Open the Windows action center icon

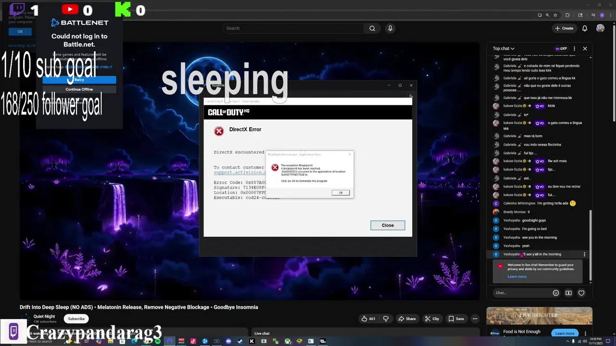pos(608,341)
